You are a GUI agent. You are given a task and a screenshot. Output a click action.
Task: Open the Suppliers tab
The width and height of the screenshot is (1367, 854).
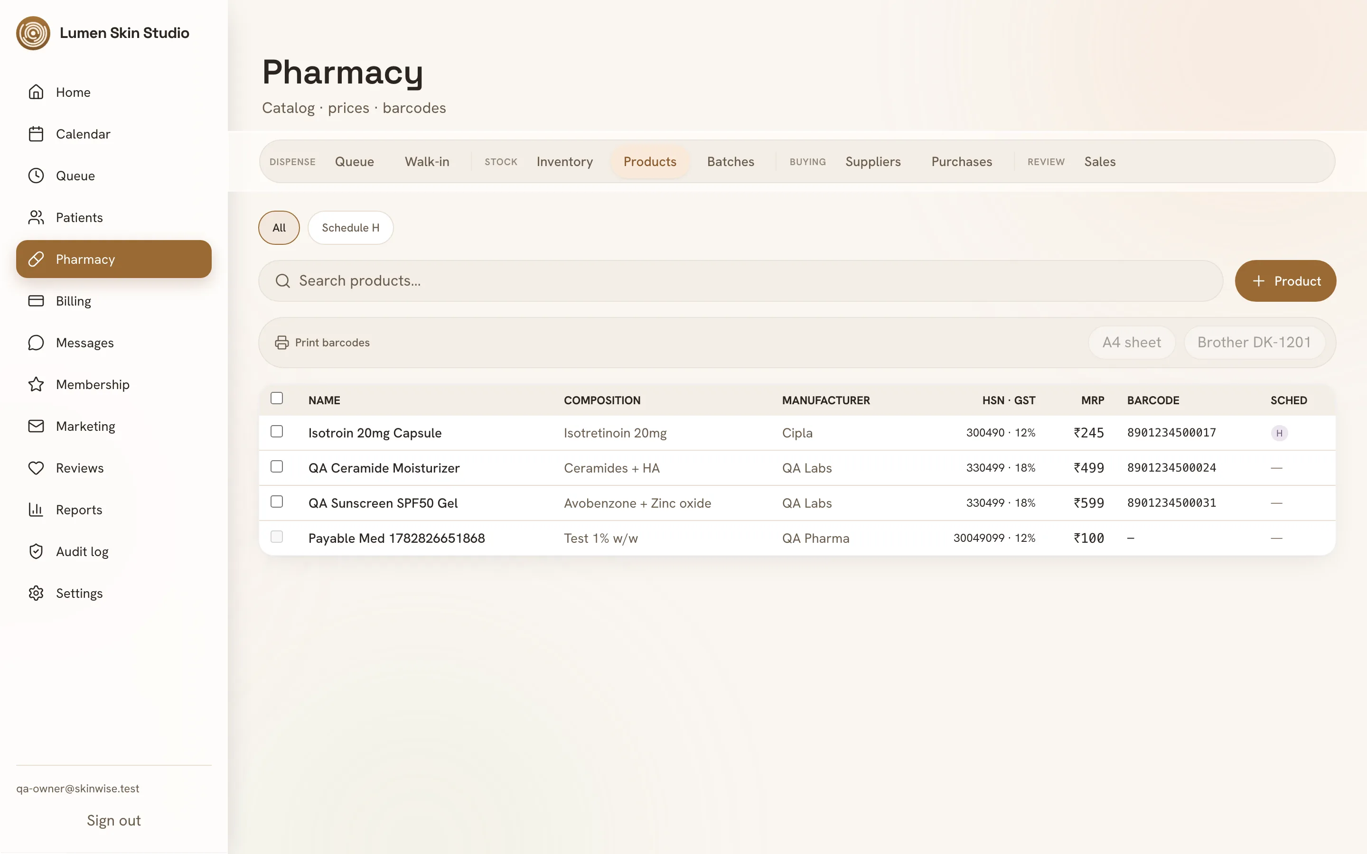873,161
